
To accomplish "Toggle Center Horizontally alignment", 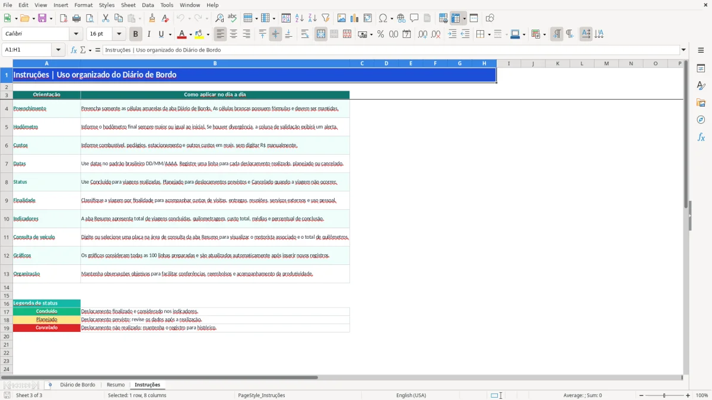I will [x=233, y=34].
